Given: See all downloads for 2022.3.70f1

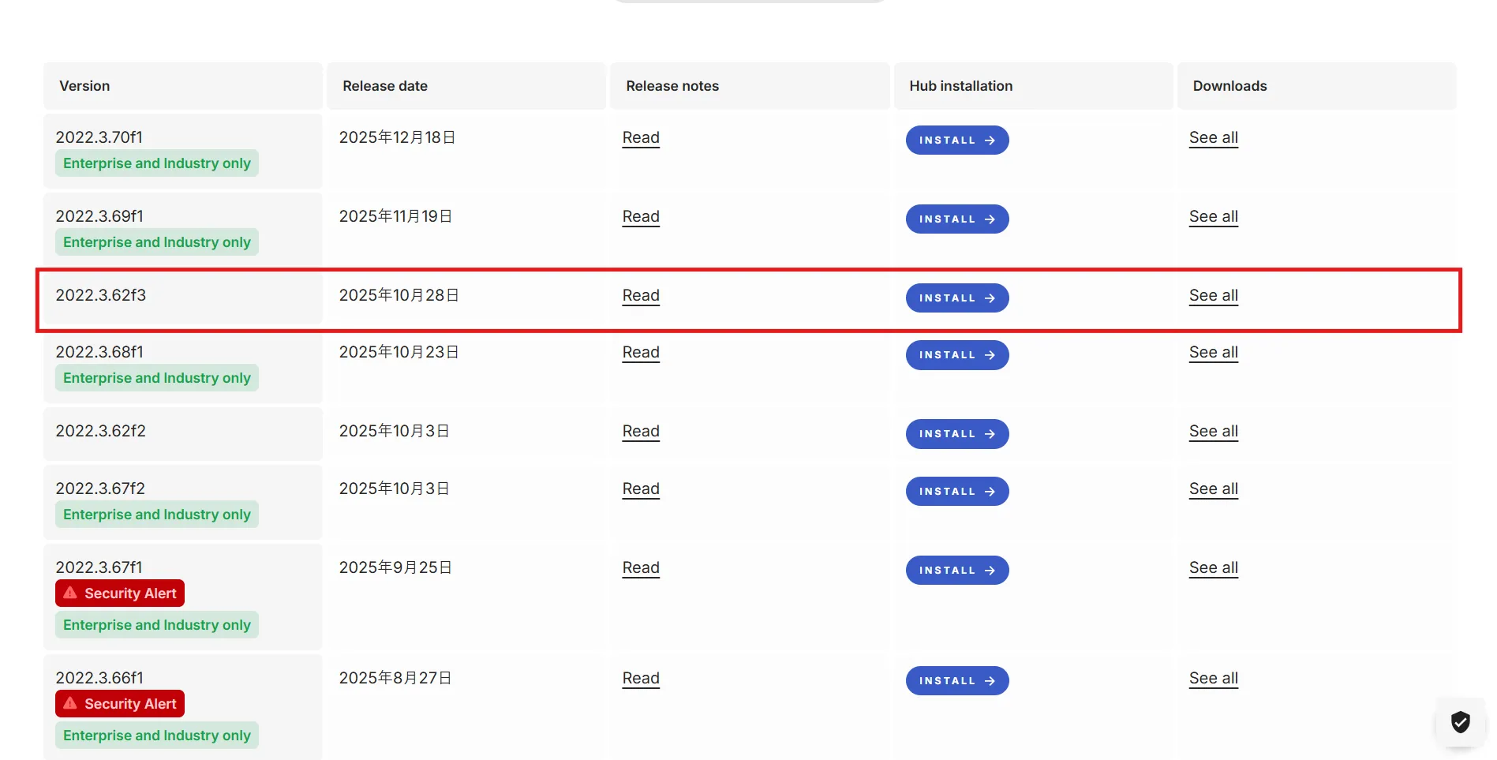Looking at the screenshot, I should [x=1213, y=137].
